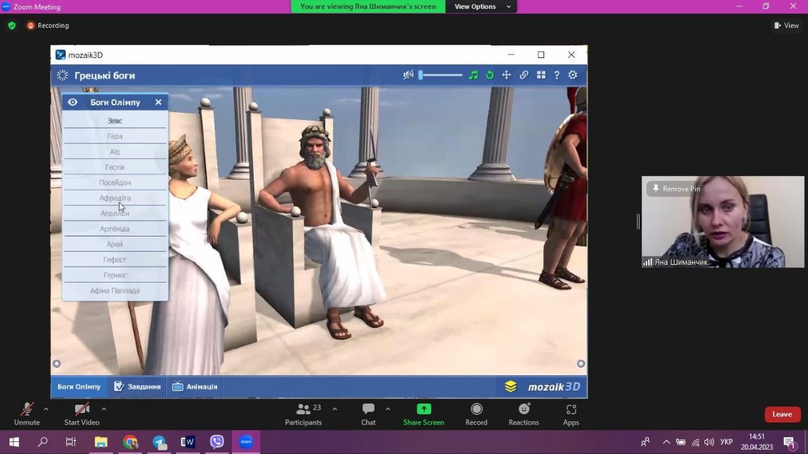
Task: Click the Record button in Zoom
Action: [477, 414]
